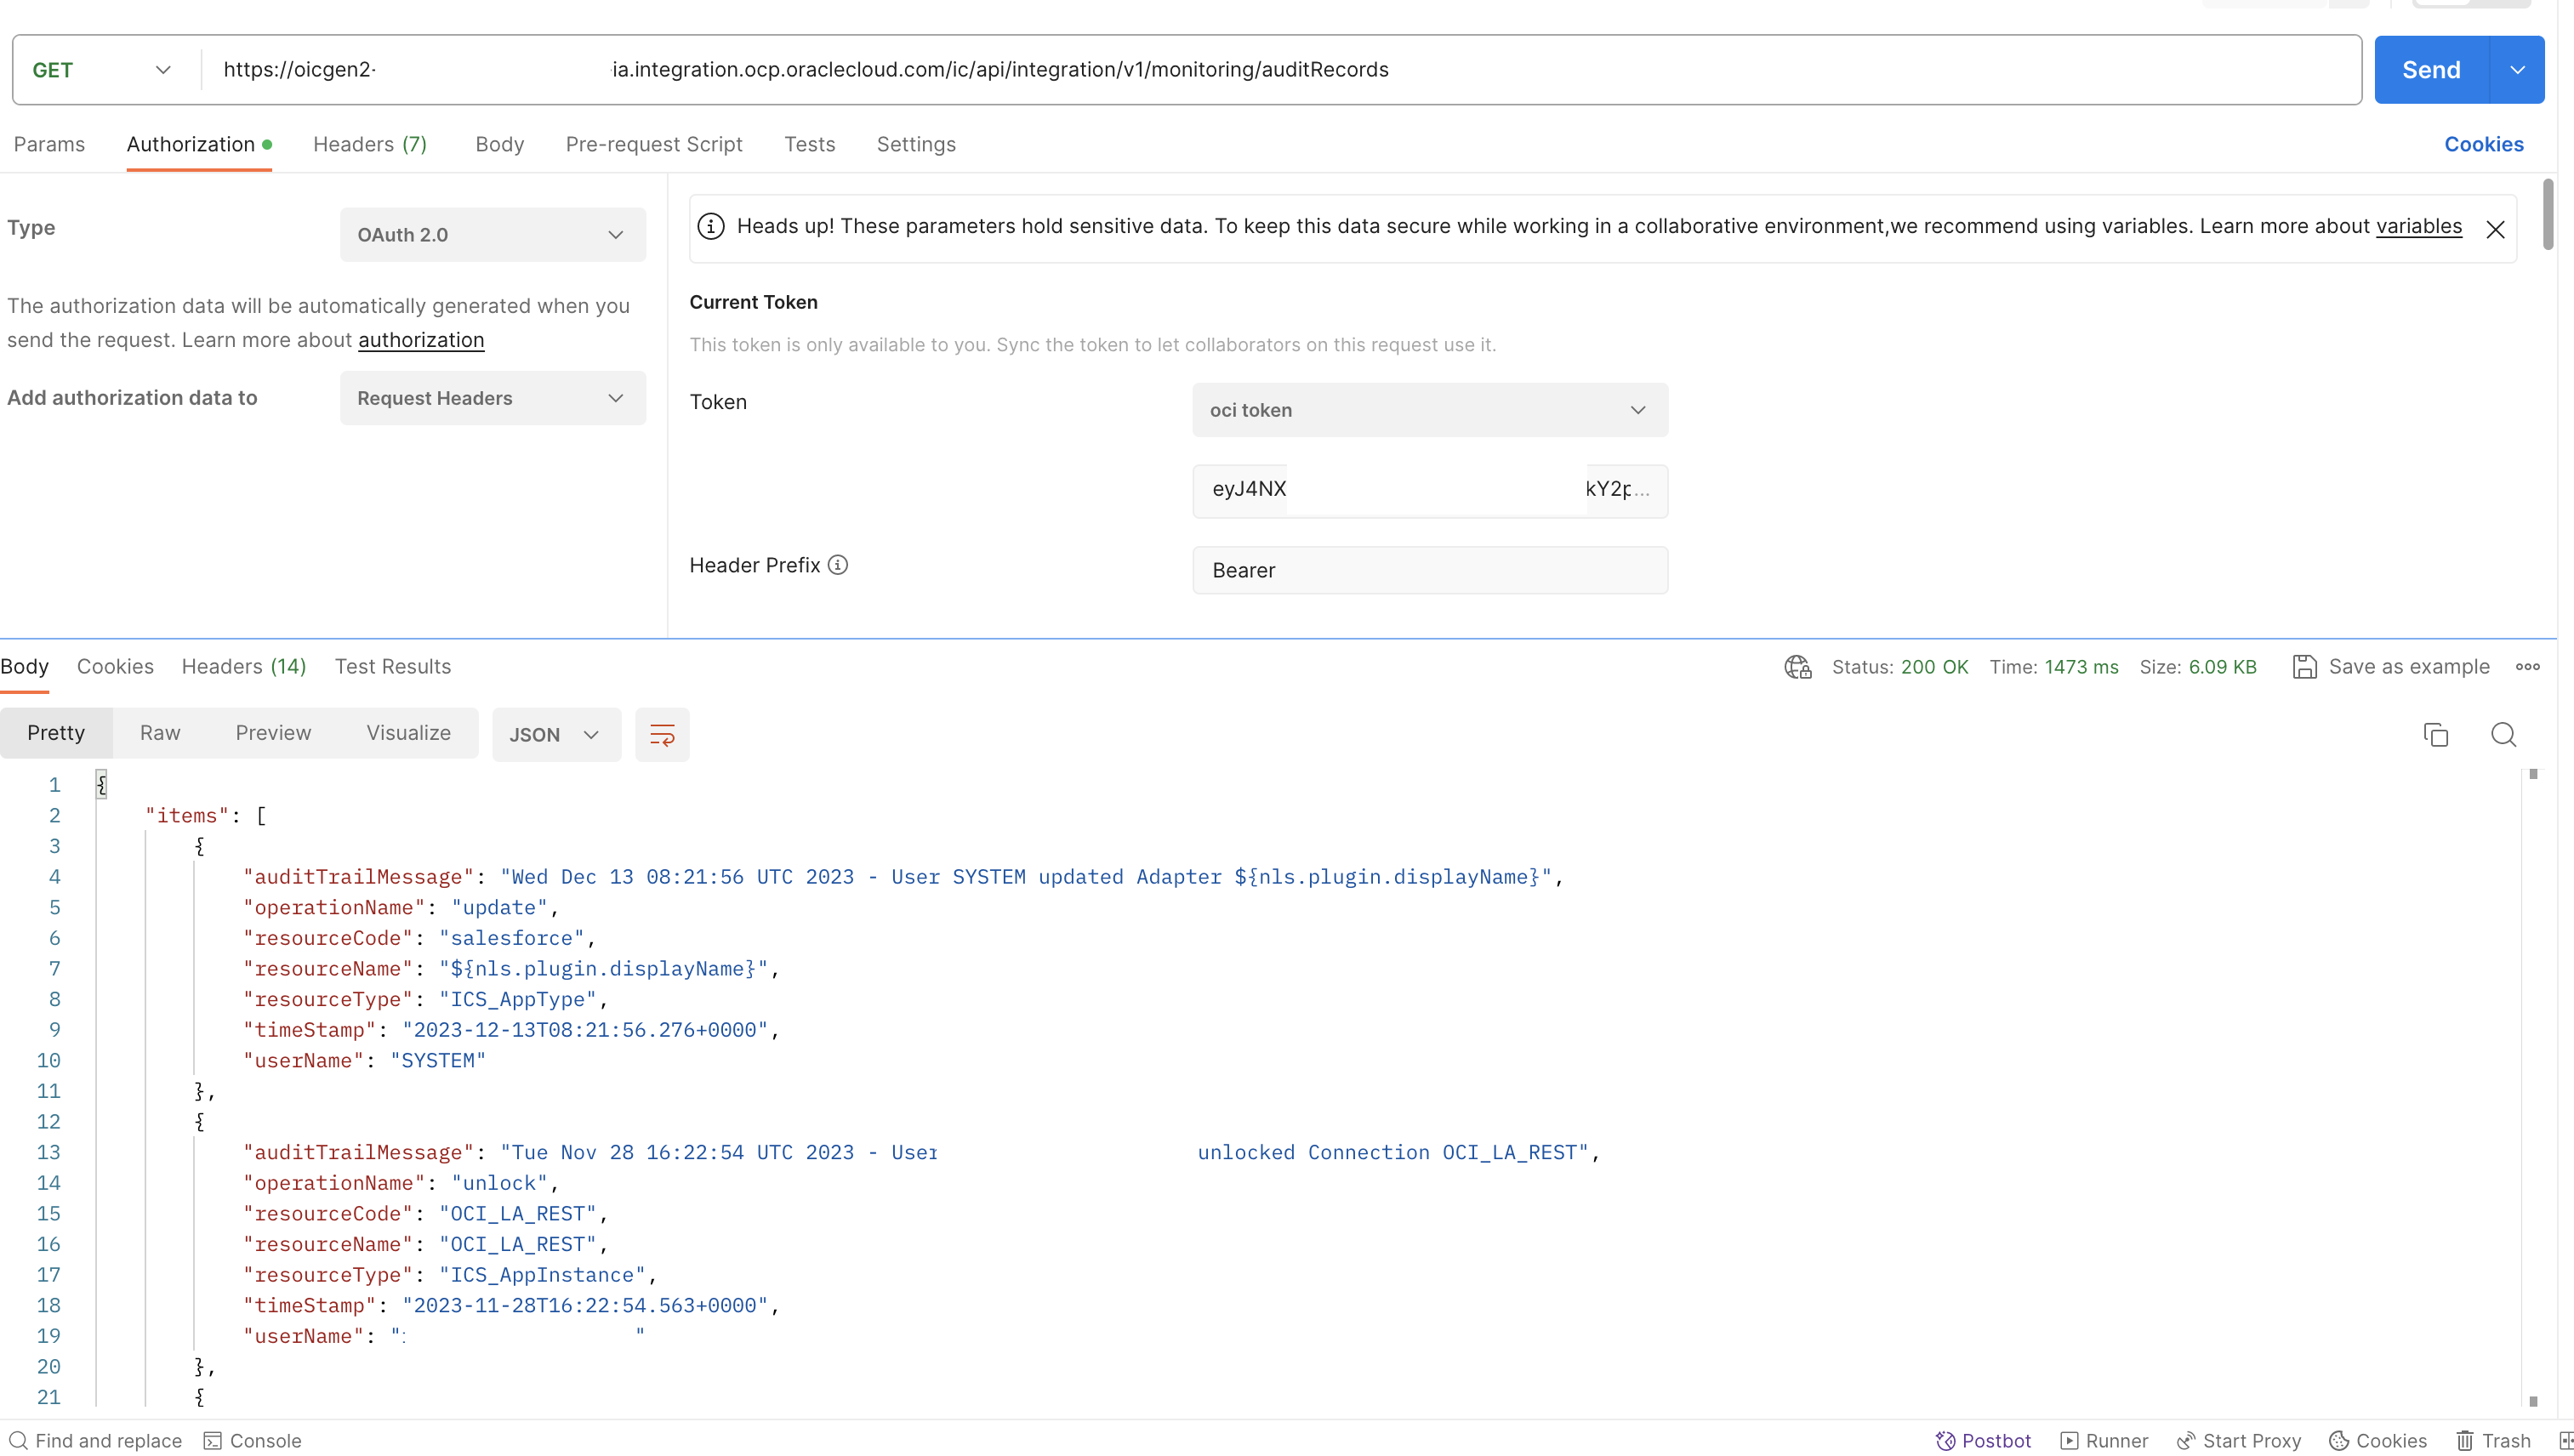
Task: Click the Header Prefix info icon
Action: click(837, 565)
